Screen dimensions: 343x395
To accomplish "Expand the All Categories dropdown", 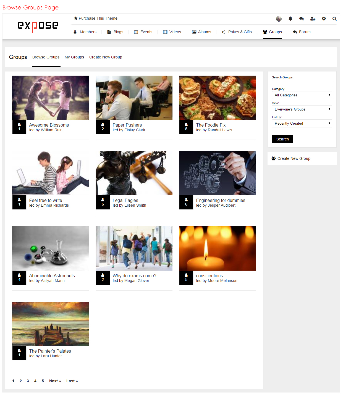I will tap(302, 95).
